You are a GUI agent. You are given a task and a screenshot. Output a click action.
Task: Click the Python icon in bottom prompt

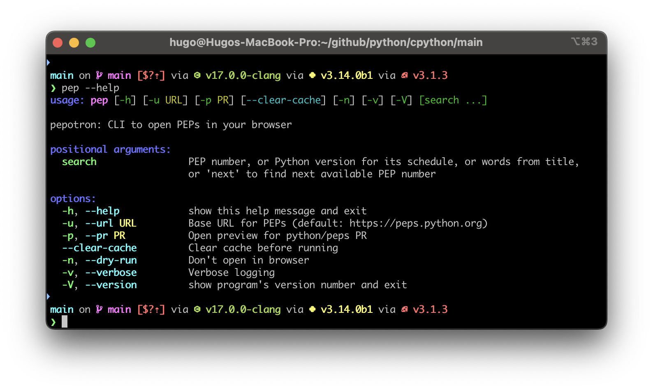(313, 309)
